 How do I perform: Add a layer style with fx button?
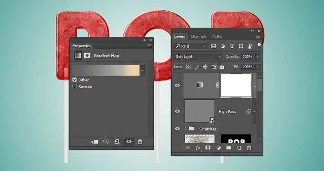(x=198, y=147)
